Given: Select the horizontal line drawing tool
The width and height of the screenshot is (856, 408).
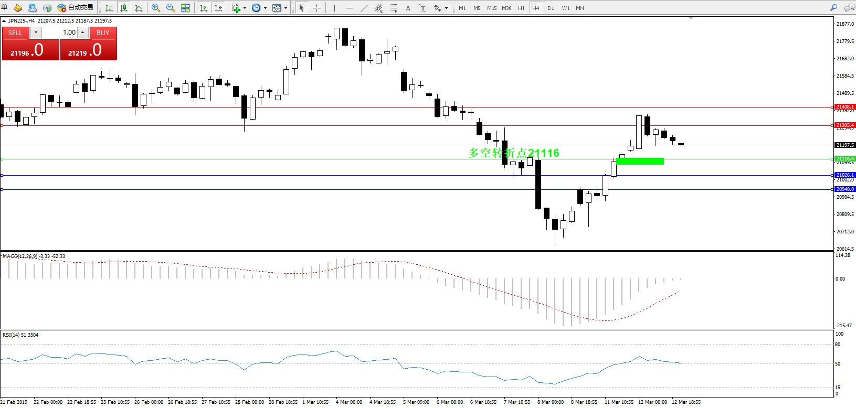Looking at the screenshot, I should point(350,8).
